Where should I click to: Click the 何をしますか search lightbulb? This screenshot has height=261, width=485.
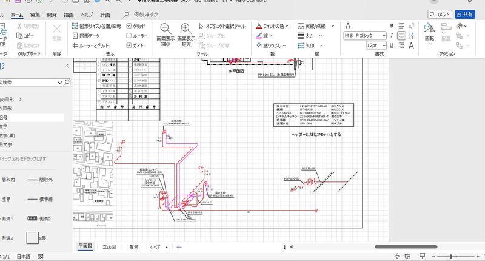126,15
